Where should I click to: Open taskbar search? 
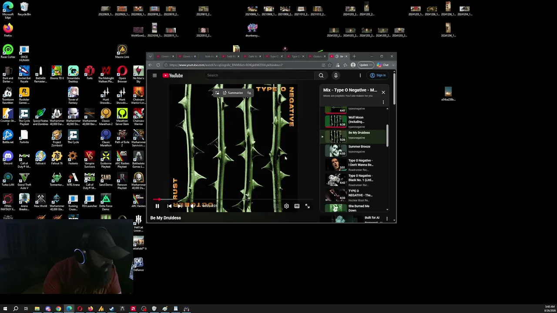[x=16, y=309]
